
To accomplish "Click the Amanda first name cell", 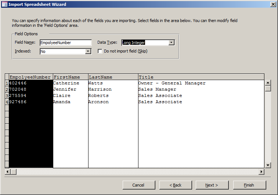I will tap(71, 102).
